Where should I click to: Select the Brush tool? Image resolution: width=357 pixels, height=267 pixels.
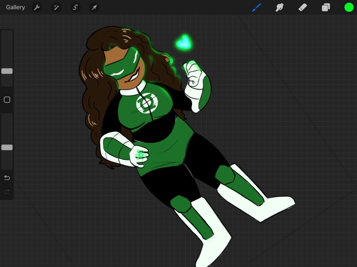pyautogui.click(x=257, y=7)
